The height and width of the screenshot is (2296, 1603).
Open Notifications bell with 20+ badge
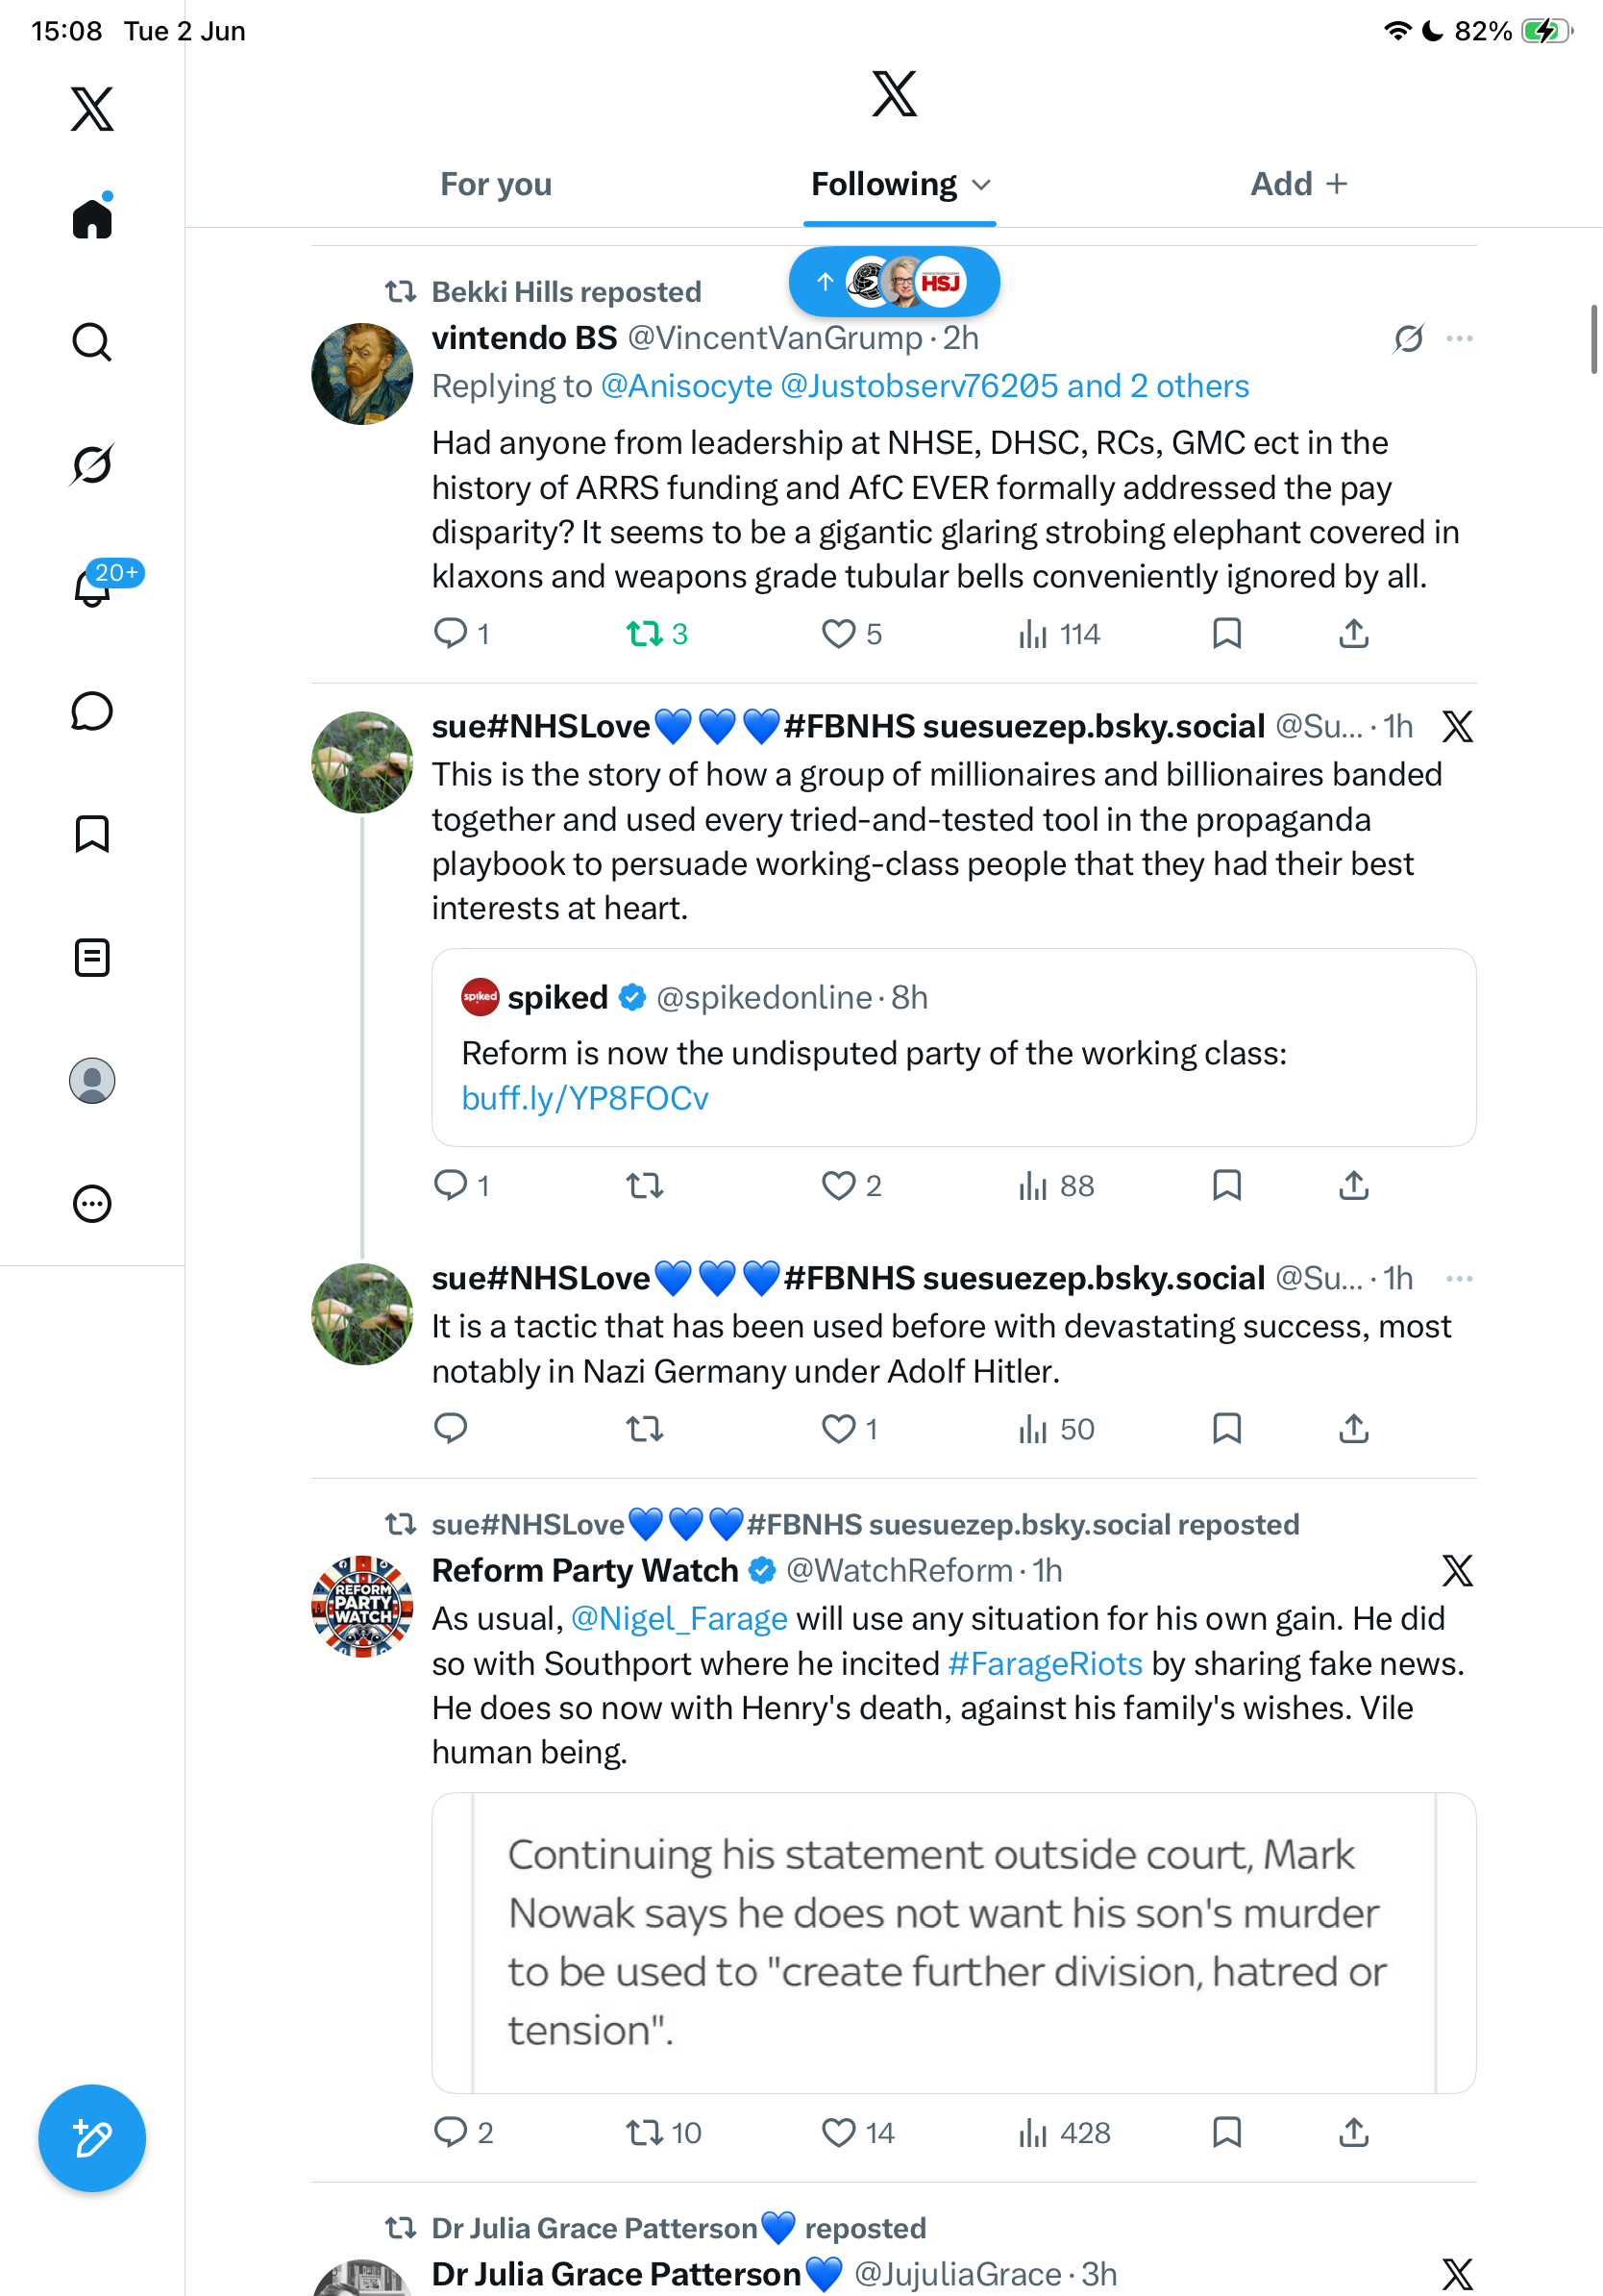[92, 587]
